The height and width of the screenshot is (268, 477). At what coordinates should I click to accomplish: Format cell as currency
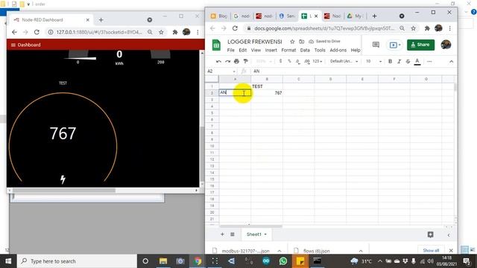pyautogui.click(x=280, y=61)
